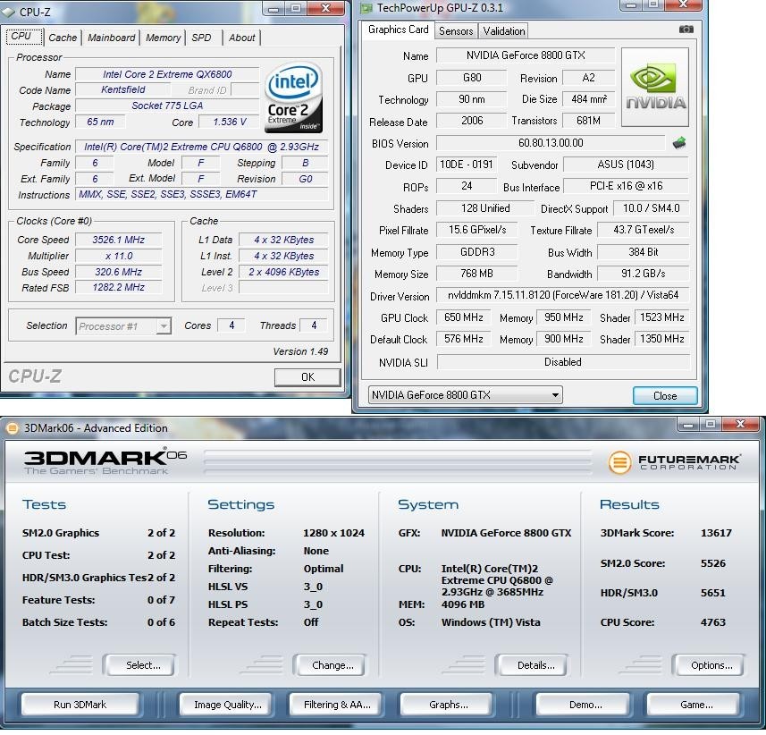This screenshot has height=735, width=766.
Task: Click the Multiplier value x 11.0
Action: [118, 256]
